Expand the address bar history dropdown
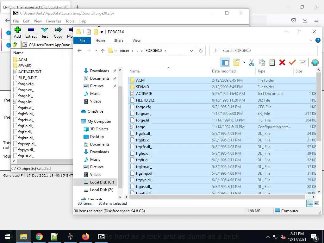 [x=191, y=51]
